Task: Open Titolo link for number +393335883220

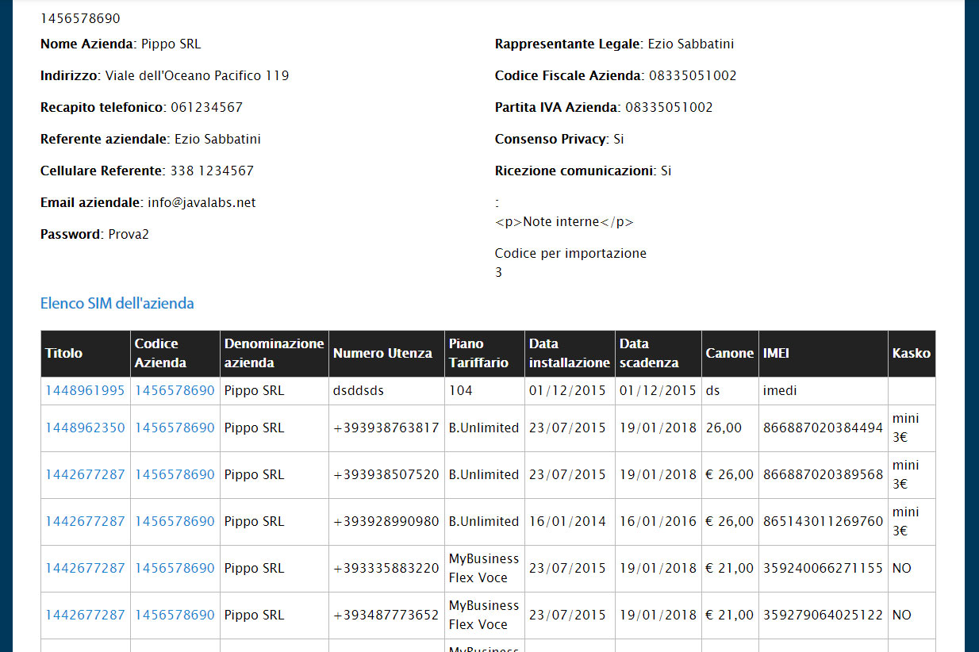Action: tap(85, 569)
